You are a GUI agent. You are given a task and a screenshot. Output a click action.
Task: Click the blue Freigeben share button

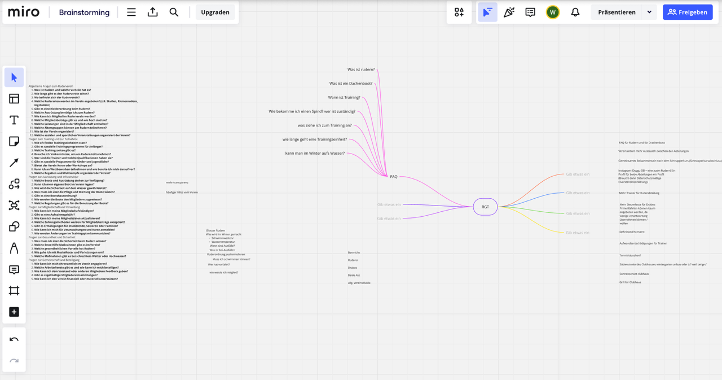pyautogui.click(x=687, y=12)
